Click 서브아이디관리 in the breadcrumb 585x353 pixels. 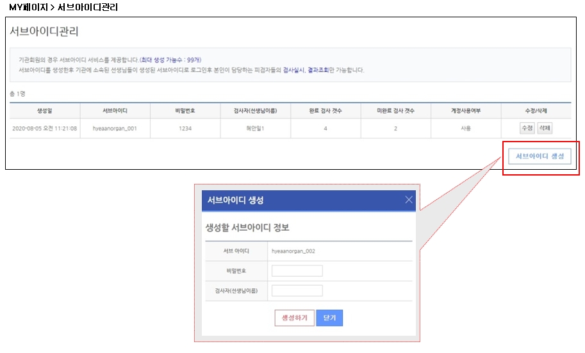pyautogui.click(x=87, y=7)
